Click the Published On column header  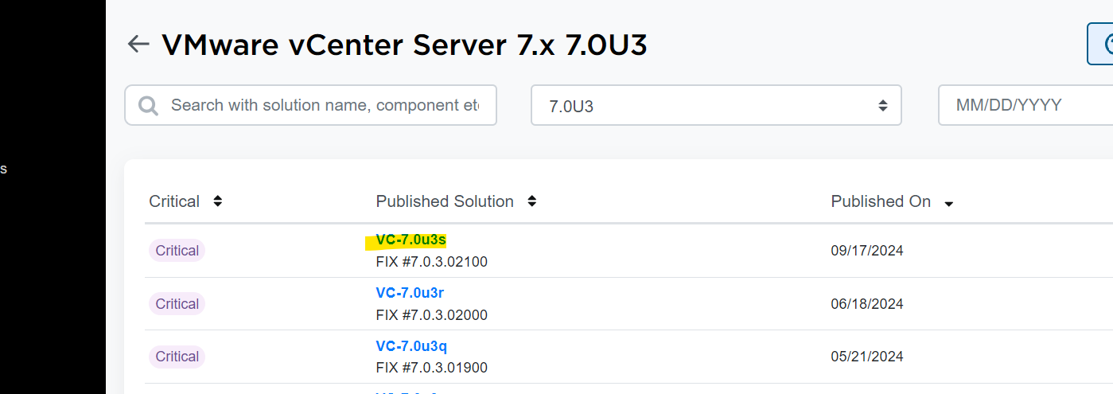(x=881, y=201)
